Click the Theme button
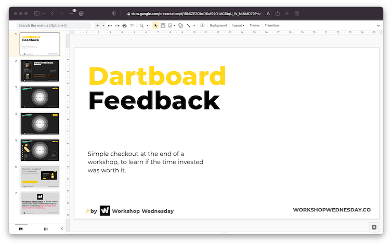 click(254, 25)
